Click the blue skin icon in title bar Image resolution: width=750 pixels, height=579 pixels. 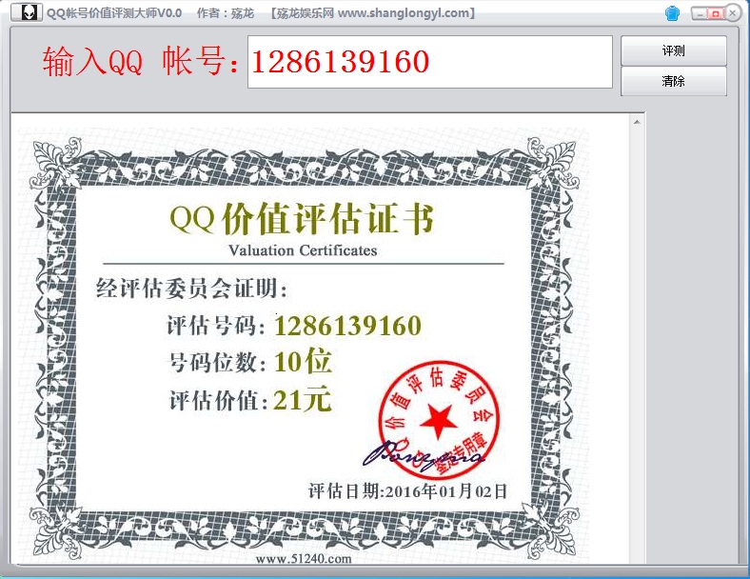tap(673, 13)
